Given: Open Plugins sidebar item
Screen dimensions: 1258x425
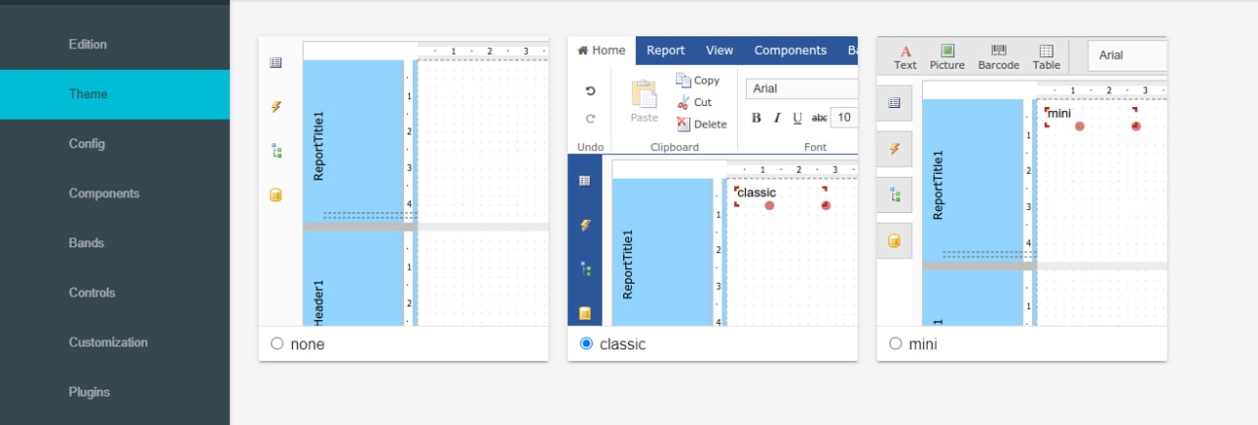Looking at the screenshot, I should (x=89, y=392).
